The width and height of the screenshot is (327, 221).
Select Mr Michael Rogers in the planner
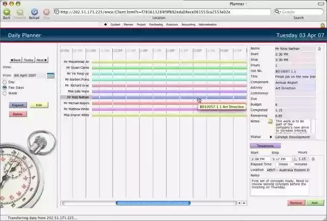pos(76,103)
